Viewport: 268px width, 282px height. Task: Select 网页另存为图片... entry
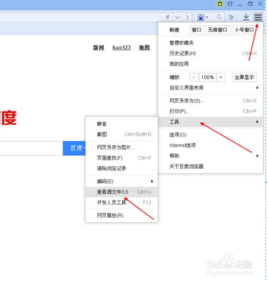click(x=122, y=147)
